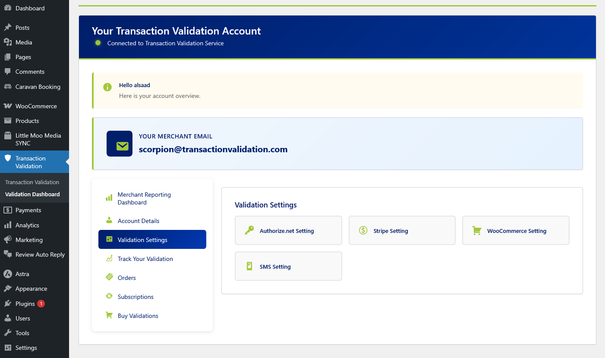Open the Orders tab label
This screenshot has width=605, height=358.
tap(127, 278)
